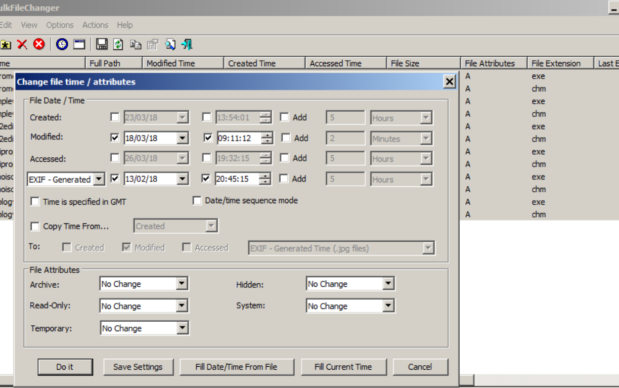The image size is (619, 388).
Task: Open the clock change time/attributes icon
Action: [x=62, y=44]
